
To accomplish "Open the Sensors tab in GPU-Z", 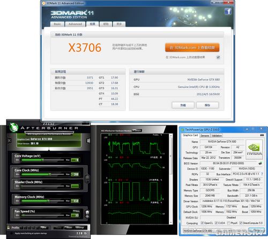I will [205, 136].
